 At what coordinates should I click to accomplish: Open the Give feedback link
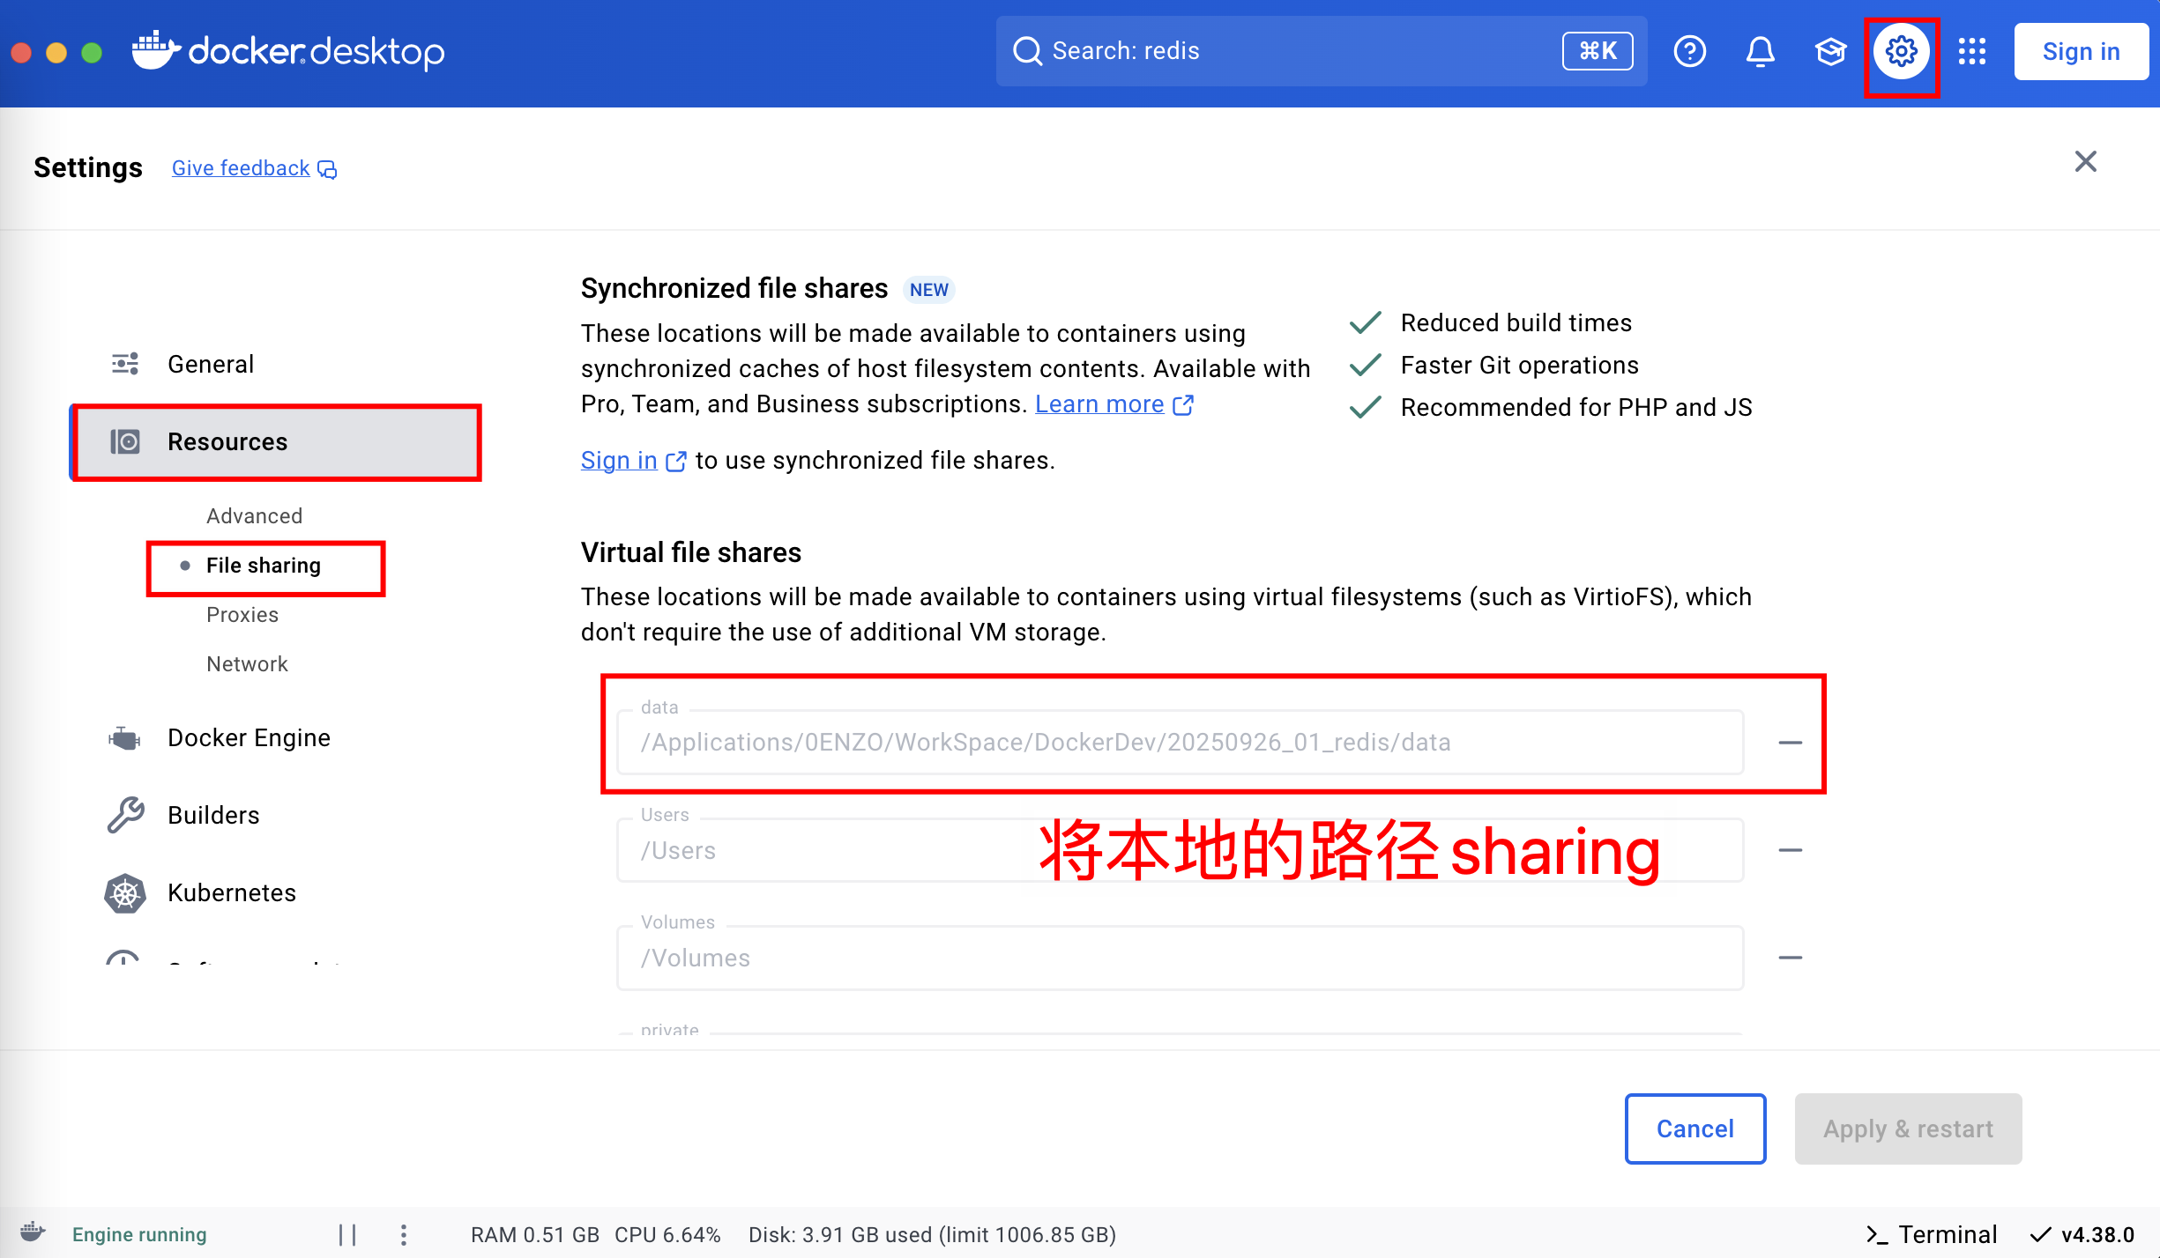pyautogui.click(x=241, y=168)
